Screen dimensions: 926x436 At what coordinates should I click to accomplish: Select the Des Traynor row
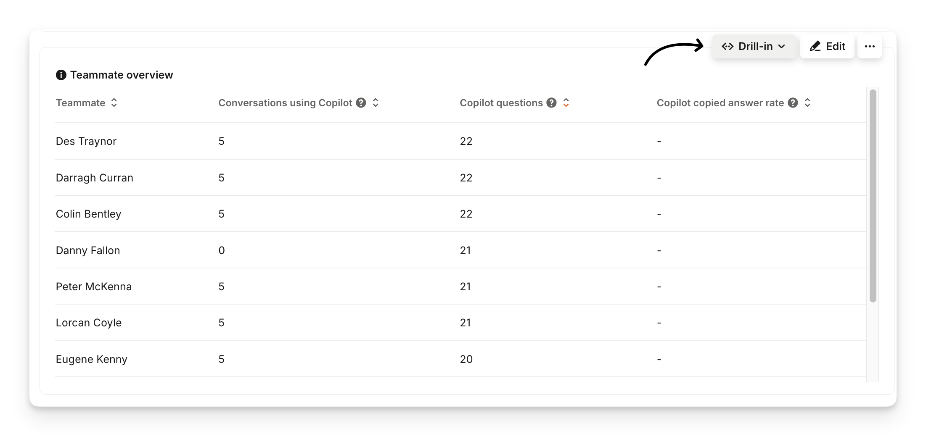click(86, 141)
